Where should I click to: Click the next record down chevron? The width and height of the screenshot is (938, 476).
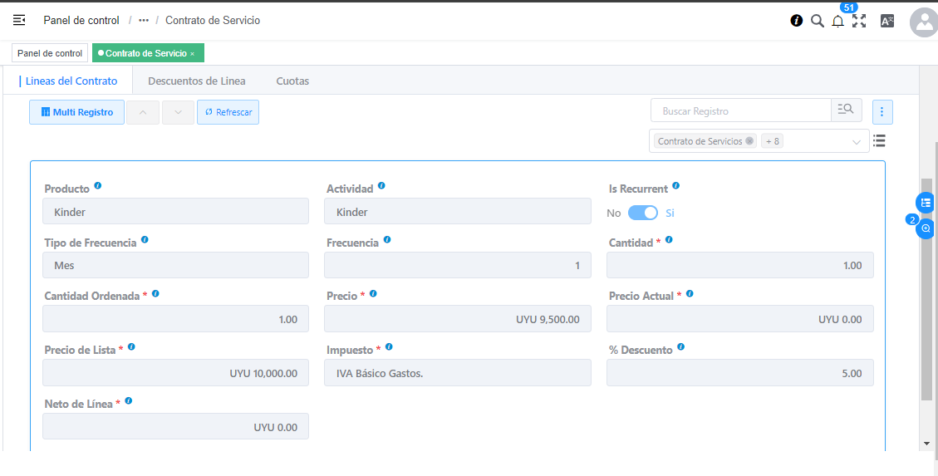[178, 112]
